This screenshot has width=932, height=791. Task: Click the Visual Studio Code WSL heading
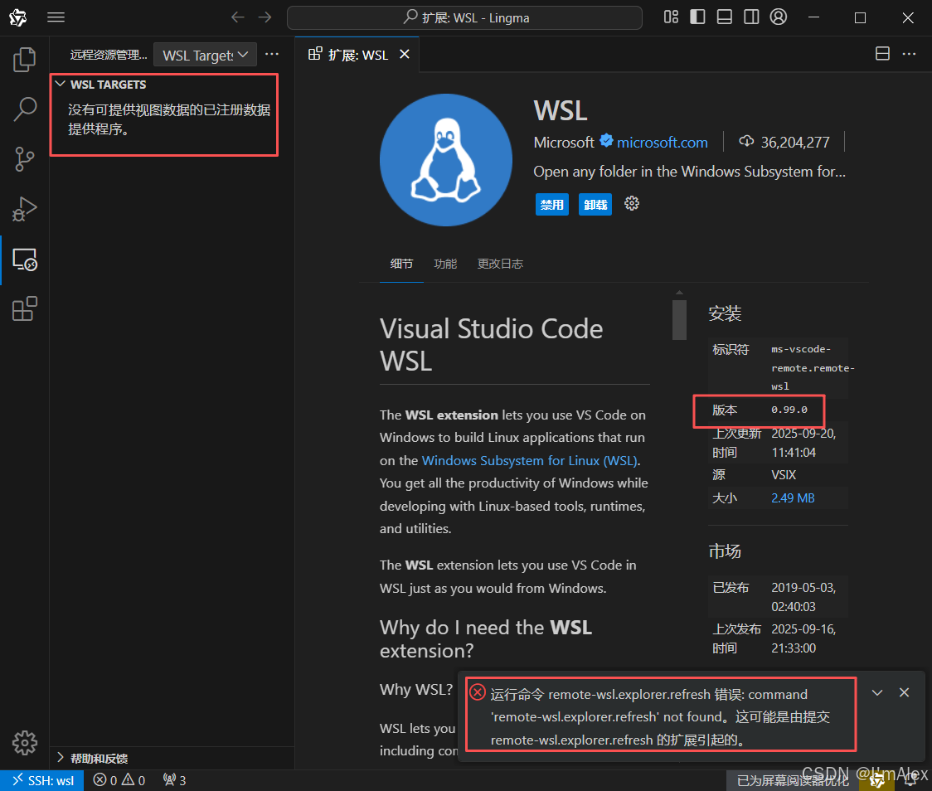491,345
